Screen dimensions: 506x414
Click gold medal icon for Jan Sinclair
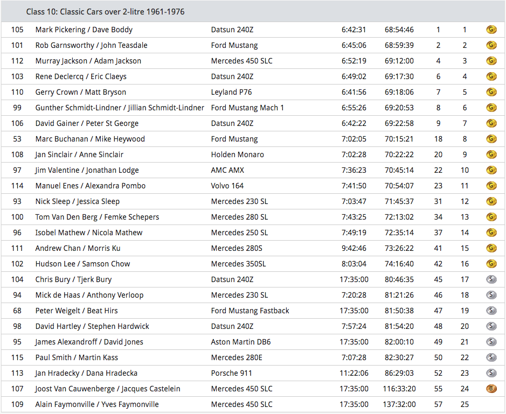click(x=491, y=155)
